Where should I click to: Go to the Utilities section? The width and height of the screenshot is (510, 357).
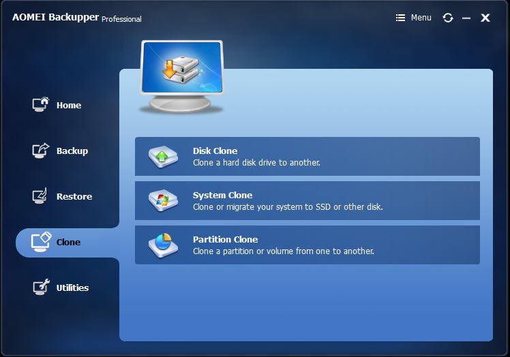coord(72,288)
